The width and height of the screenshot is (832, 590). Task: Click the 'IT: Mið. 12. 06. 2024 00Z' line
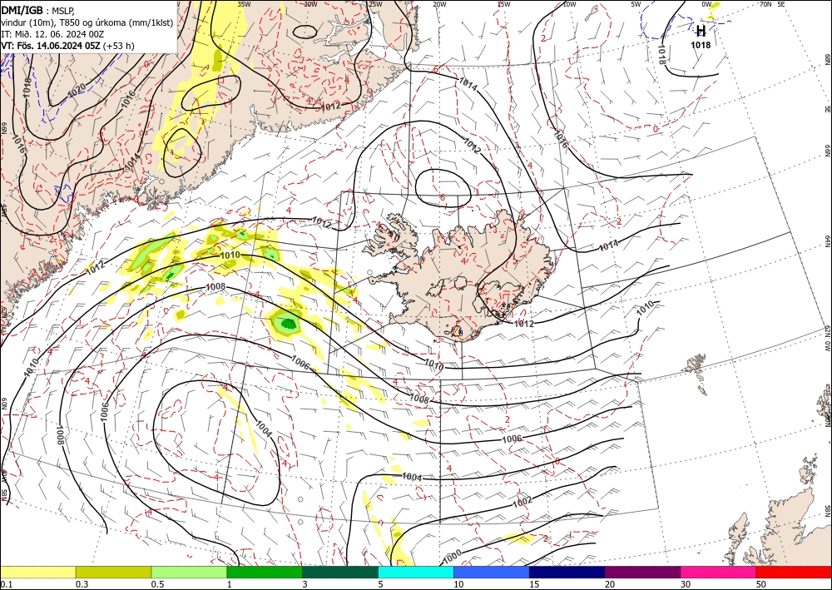pos(52,34)
